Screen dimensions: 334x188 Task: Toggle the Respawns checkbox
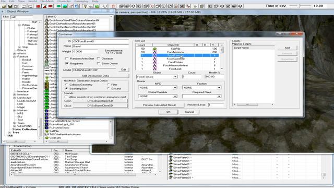tap(67, 64)
